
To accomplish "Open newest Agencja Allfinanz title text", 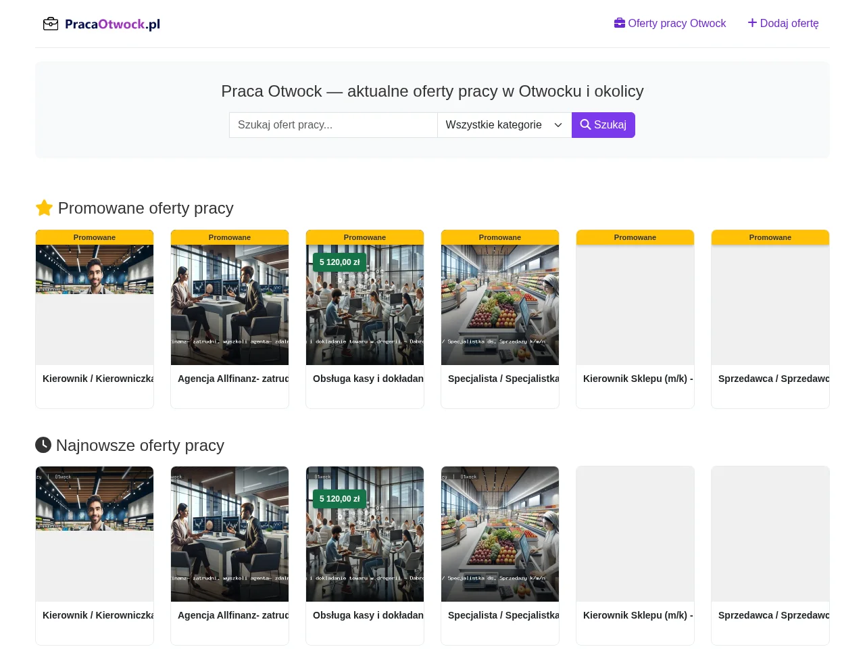I will pos(233,615).
